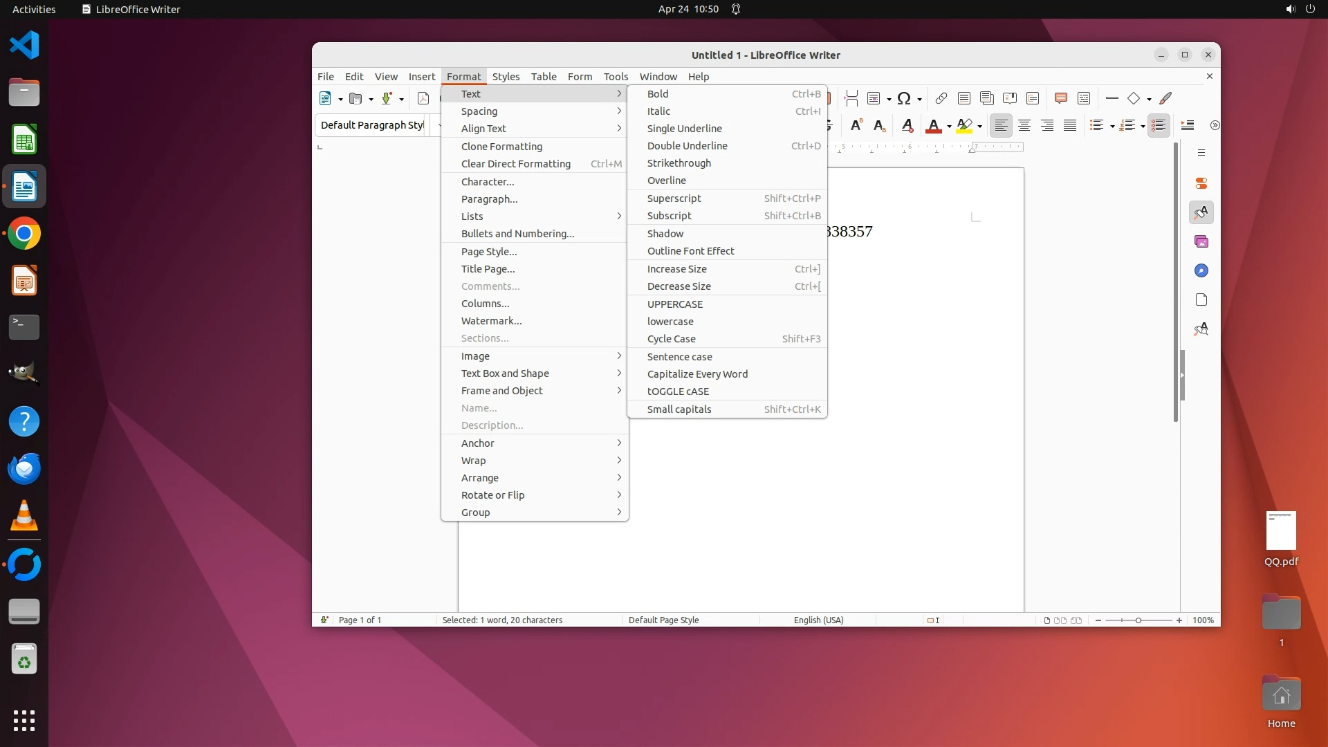Insert a hyperlink using the chain icon

[941, 98]
